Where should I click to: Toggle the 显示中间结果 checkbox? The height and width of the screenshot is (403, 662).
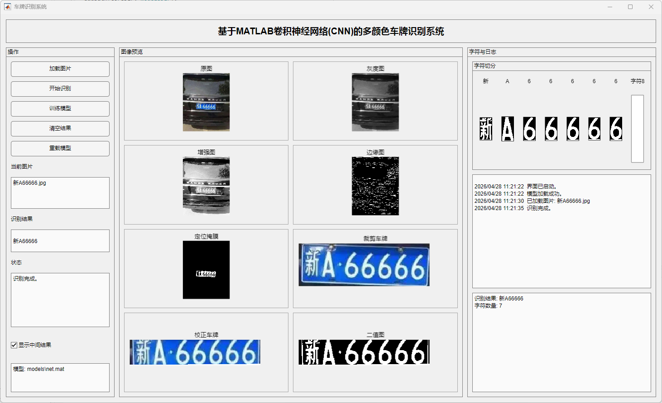click(14, 345)
